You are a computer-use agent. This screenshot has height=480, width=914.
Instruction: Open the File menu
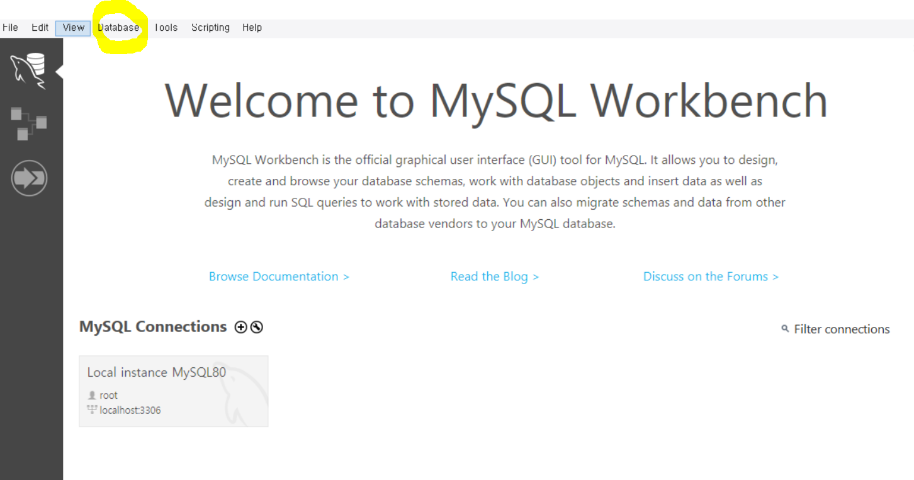click(x=10, y=28)
